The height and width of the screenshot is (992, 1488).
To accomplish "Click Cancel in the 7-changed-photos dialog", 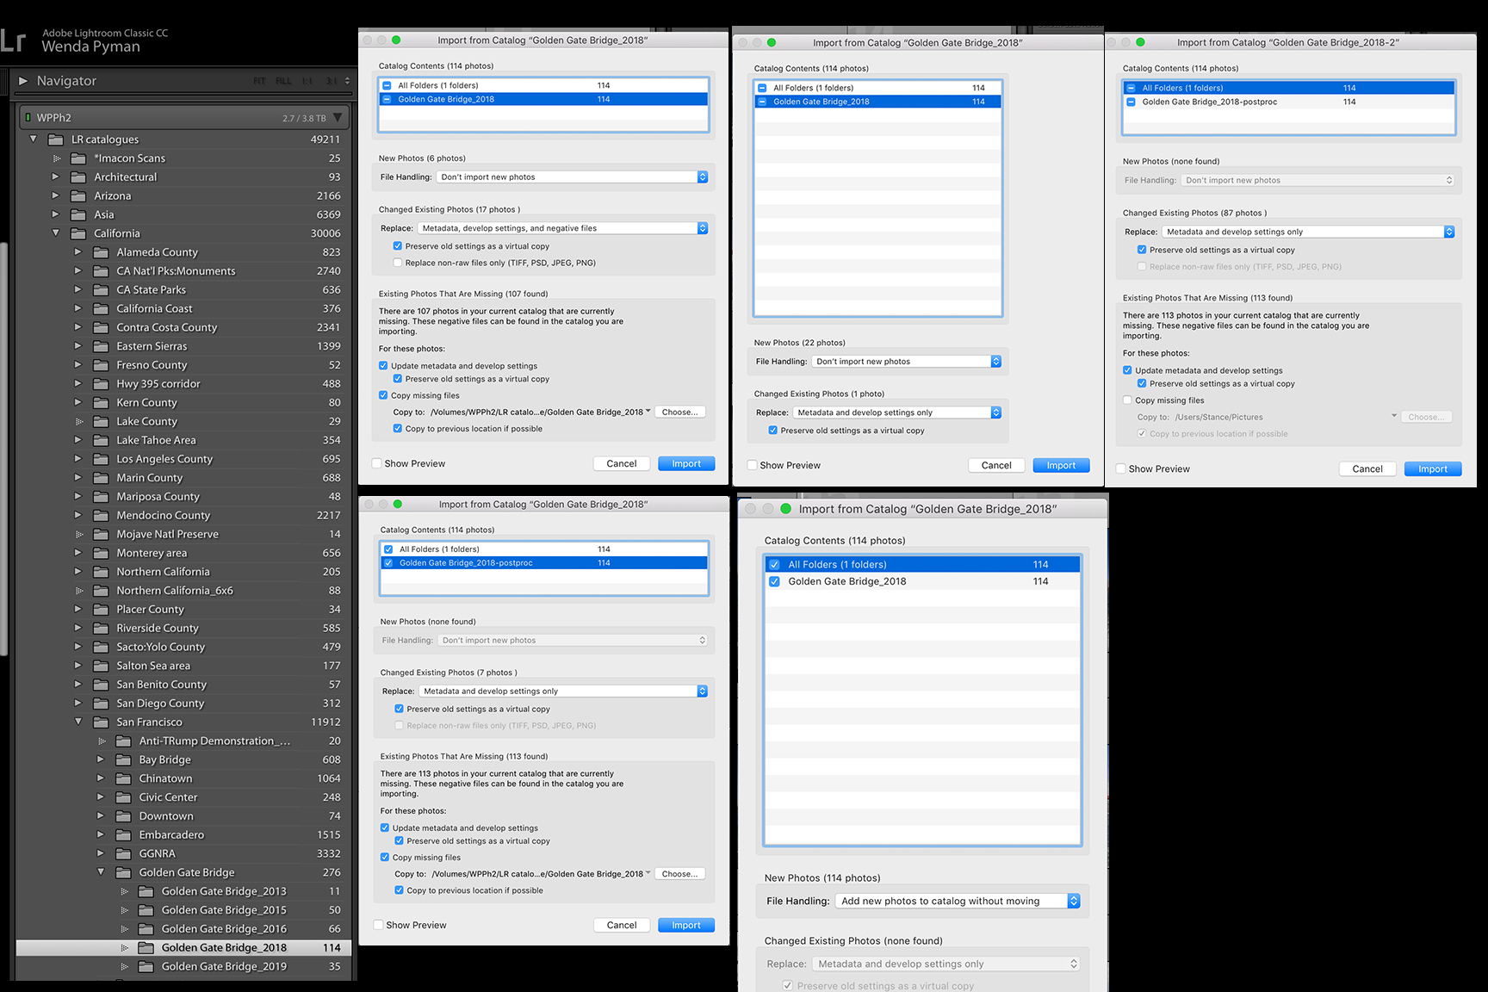I will coord(622,925).
